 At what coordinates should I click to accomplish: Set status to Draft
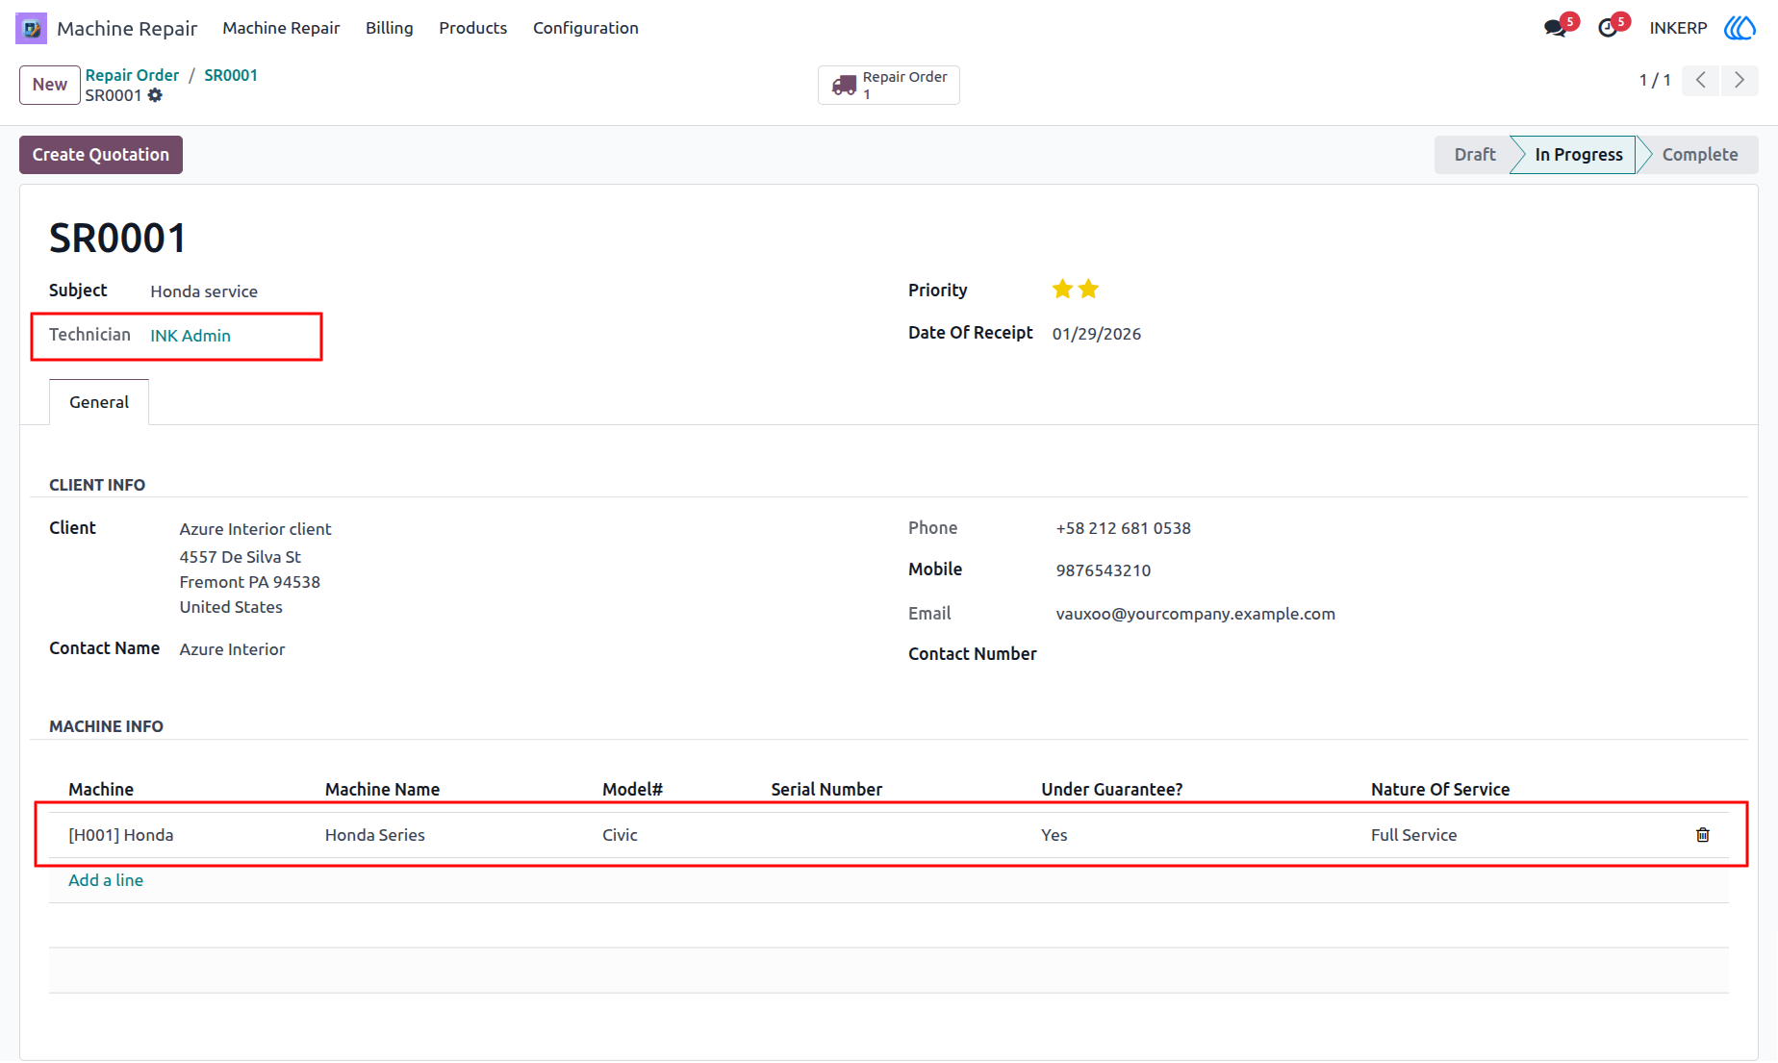[1474, 155]
